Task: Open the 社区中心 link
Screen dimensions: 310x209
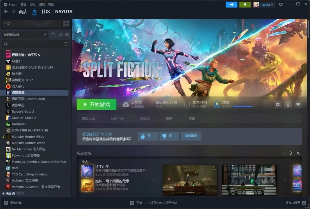Action: [117, 118]
